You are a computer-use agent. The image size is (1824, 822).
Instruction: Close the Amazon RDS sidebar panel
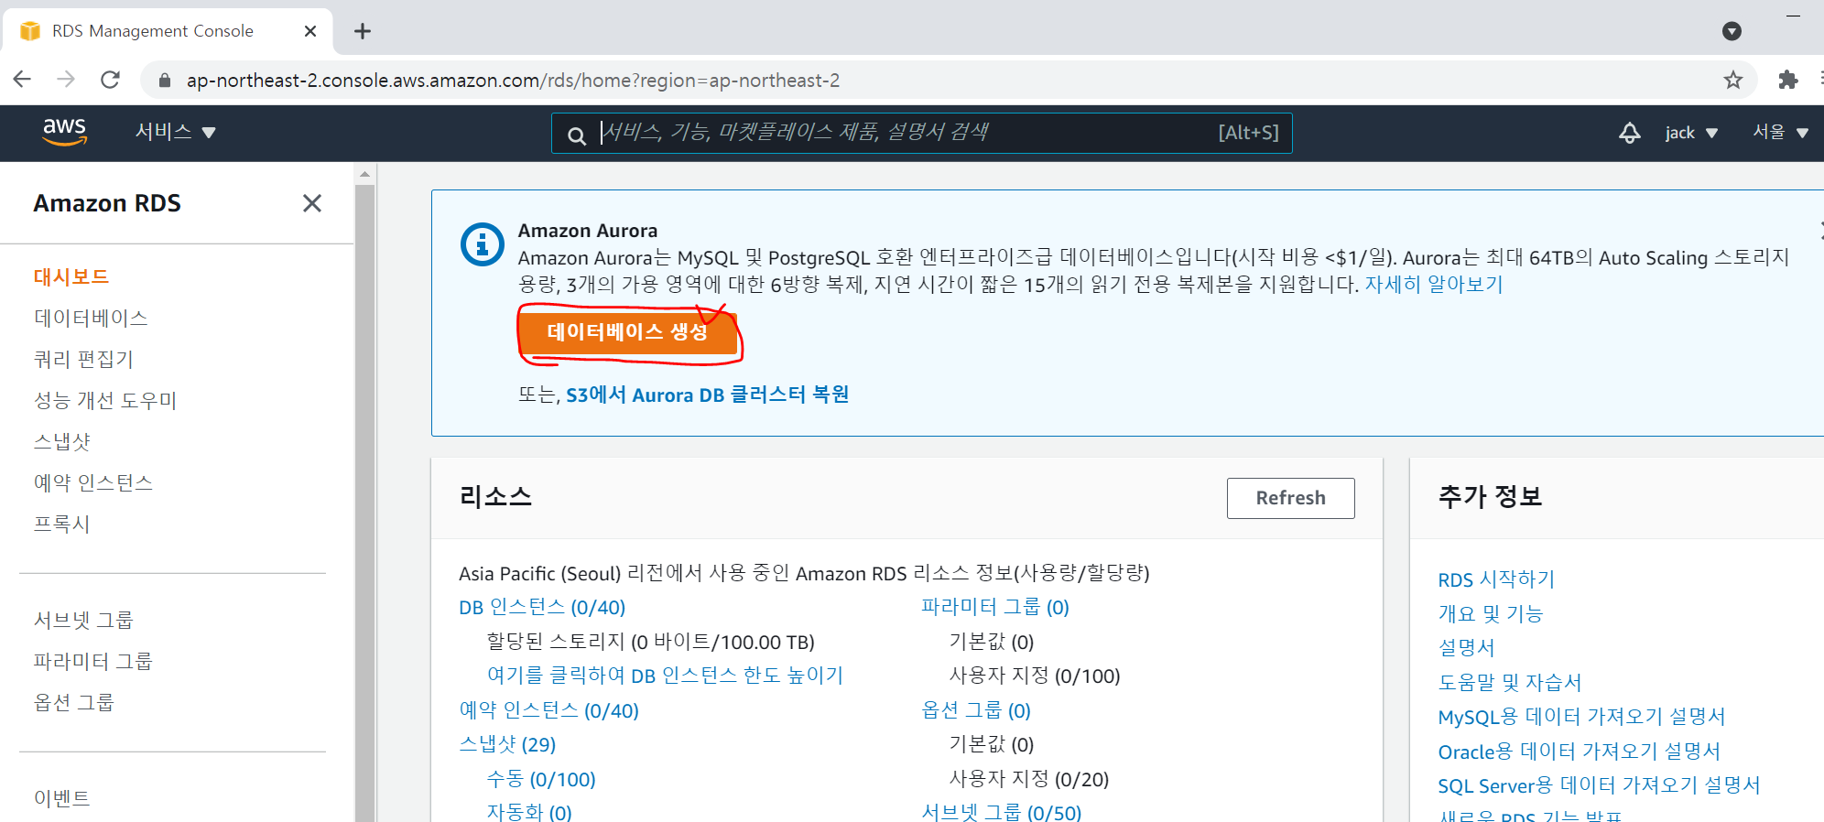312,203
